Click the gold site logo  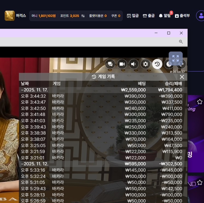(10, 16)
